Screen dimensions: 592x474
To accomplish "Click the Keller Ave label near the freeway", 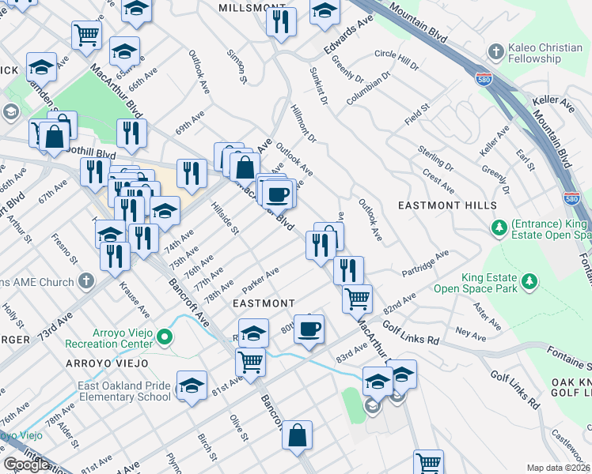I will 554,104.
